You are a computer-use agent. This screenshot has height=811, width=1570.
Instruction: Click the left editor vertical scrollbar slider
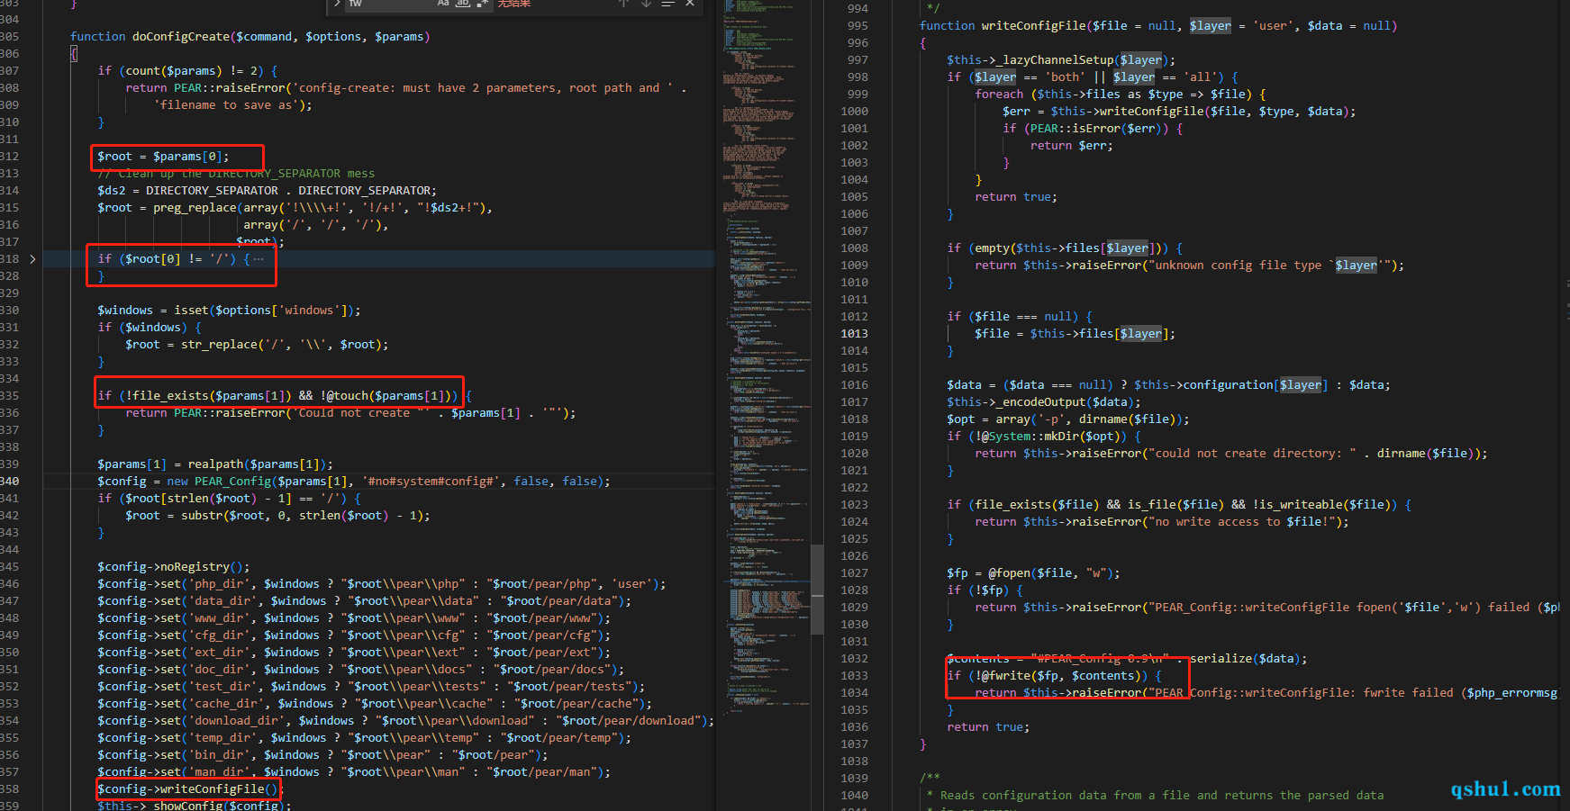pyautogui.click(x=817, y=590)
